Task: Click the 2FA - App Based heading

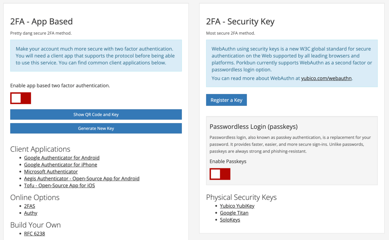Action: (41, 22)
